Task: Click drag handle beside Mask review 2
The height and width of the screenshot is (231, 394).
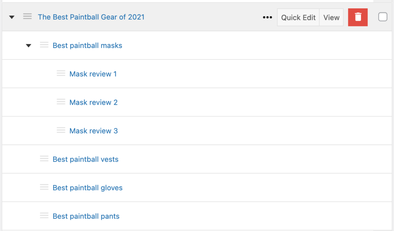Action: coord(61,102)
